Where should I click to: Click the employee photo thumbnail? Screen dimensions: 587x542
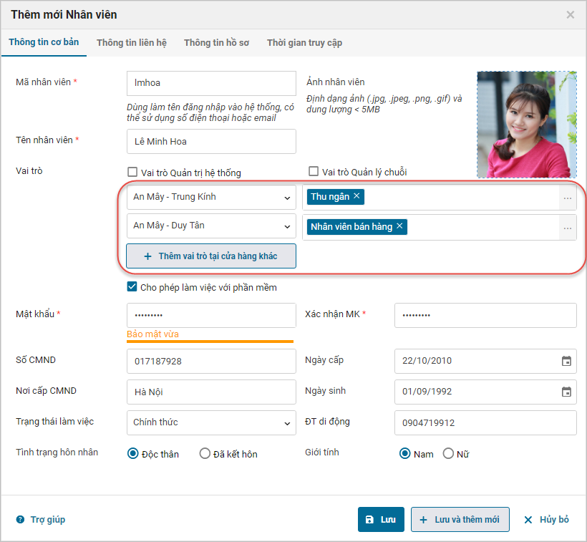pyautogui.click(x=527, y=125)
